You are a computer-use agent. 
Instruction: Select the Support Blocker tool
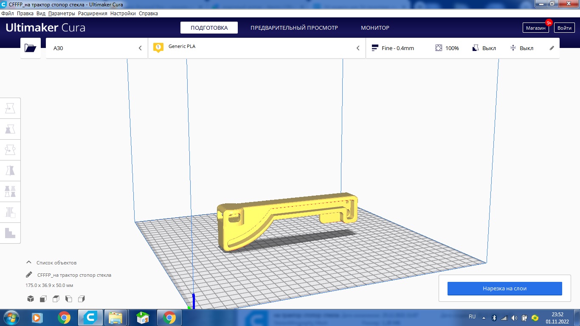pyautogui.click(x=10, y=212)
